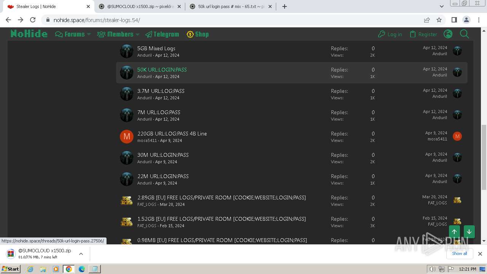
Task: Open the site search magnifier icon
Action: coord(464,34)
